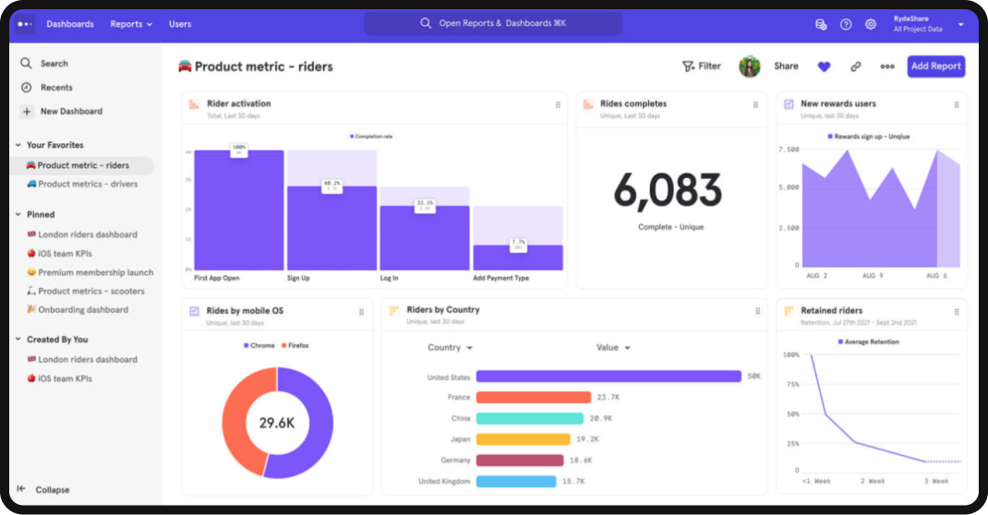Viewport: 988px width, 515px height.
Task: Open the three-dot more options menu
Action: [x=887, y=66]
